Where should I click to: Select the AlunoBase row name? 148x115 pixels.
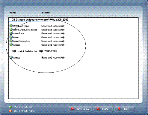(x=19, y=33)
